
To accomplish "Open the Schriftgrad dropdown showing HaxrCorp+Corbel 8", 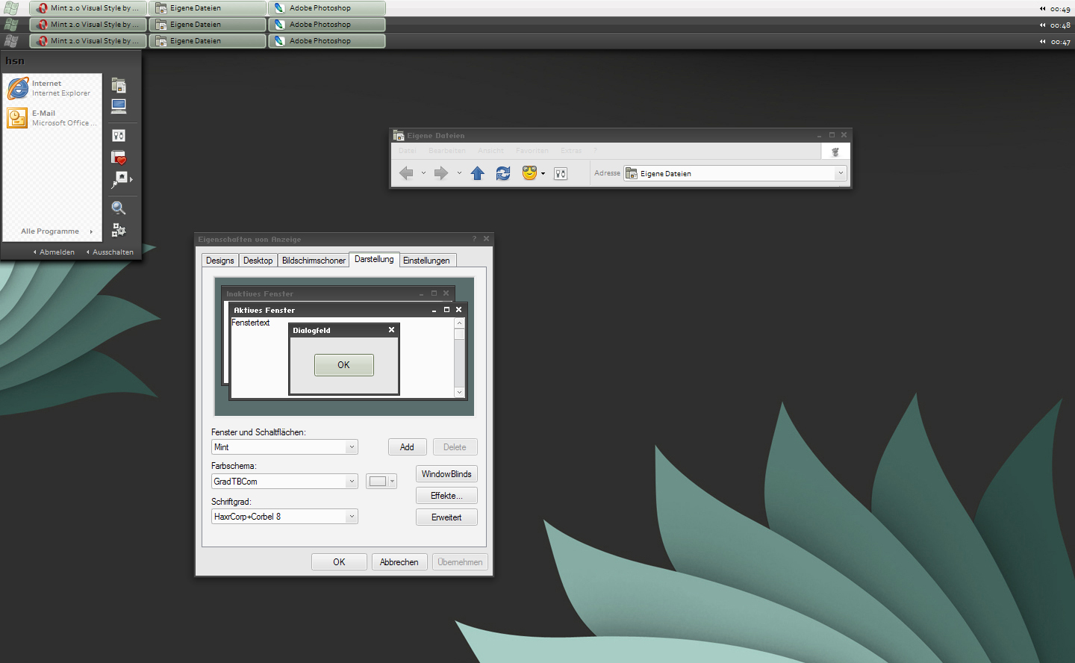I will pos(284,517).
